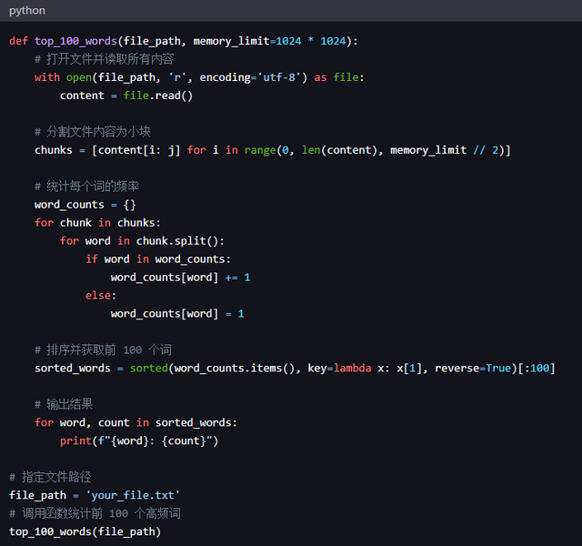
Task: Click the output result comment
Action: (x=64, y=404)
